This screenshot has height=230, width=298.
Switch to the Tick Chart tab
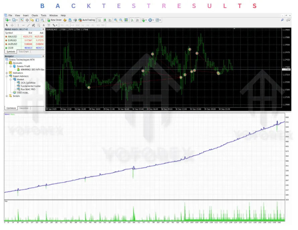[x=23, y=52]
